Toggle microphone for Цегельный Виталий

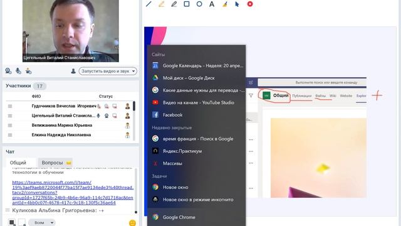98,116
